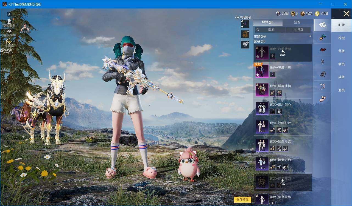
Task: Select the locked trophy quick-outfit slot
Action: 245,34
